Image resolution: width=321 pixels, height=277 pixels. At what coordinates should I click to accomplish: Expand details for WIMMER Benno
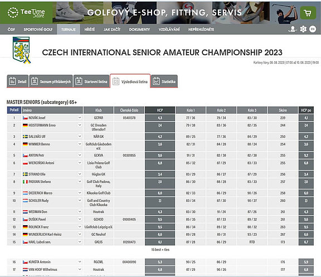click(x=80, y=144)
